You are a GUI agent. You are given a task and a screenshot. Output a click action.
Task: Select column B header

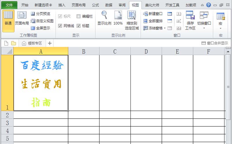(84, 51)
